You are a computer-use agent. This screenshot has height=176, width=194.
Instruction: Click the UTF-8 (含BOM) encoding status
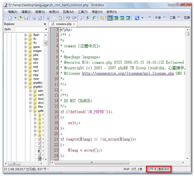159,169
